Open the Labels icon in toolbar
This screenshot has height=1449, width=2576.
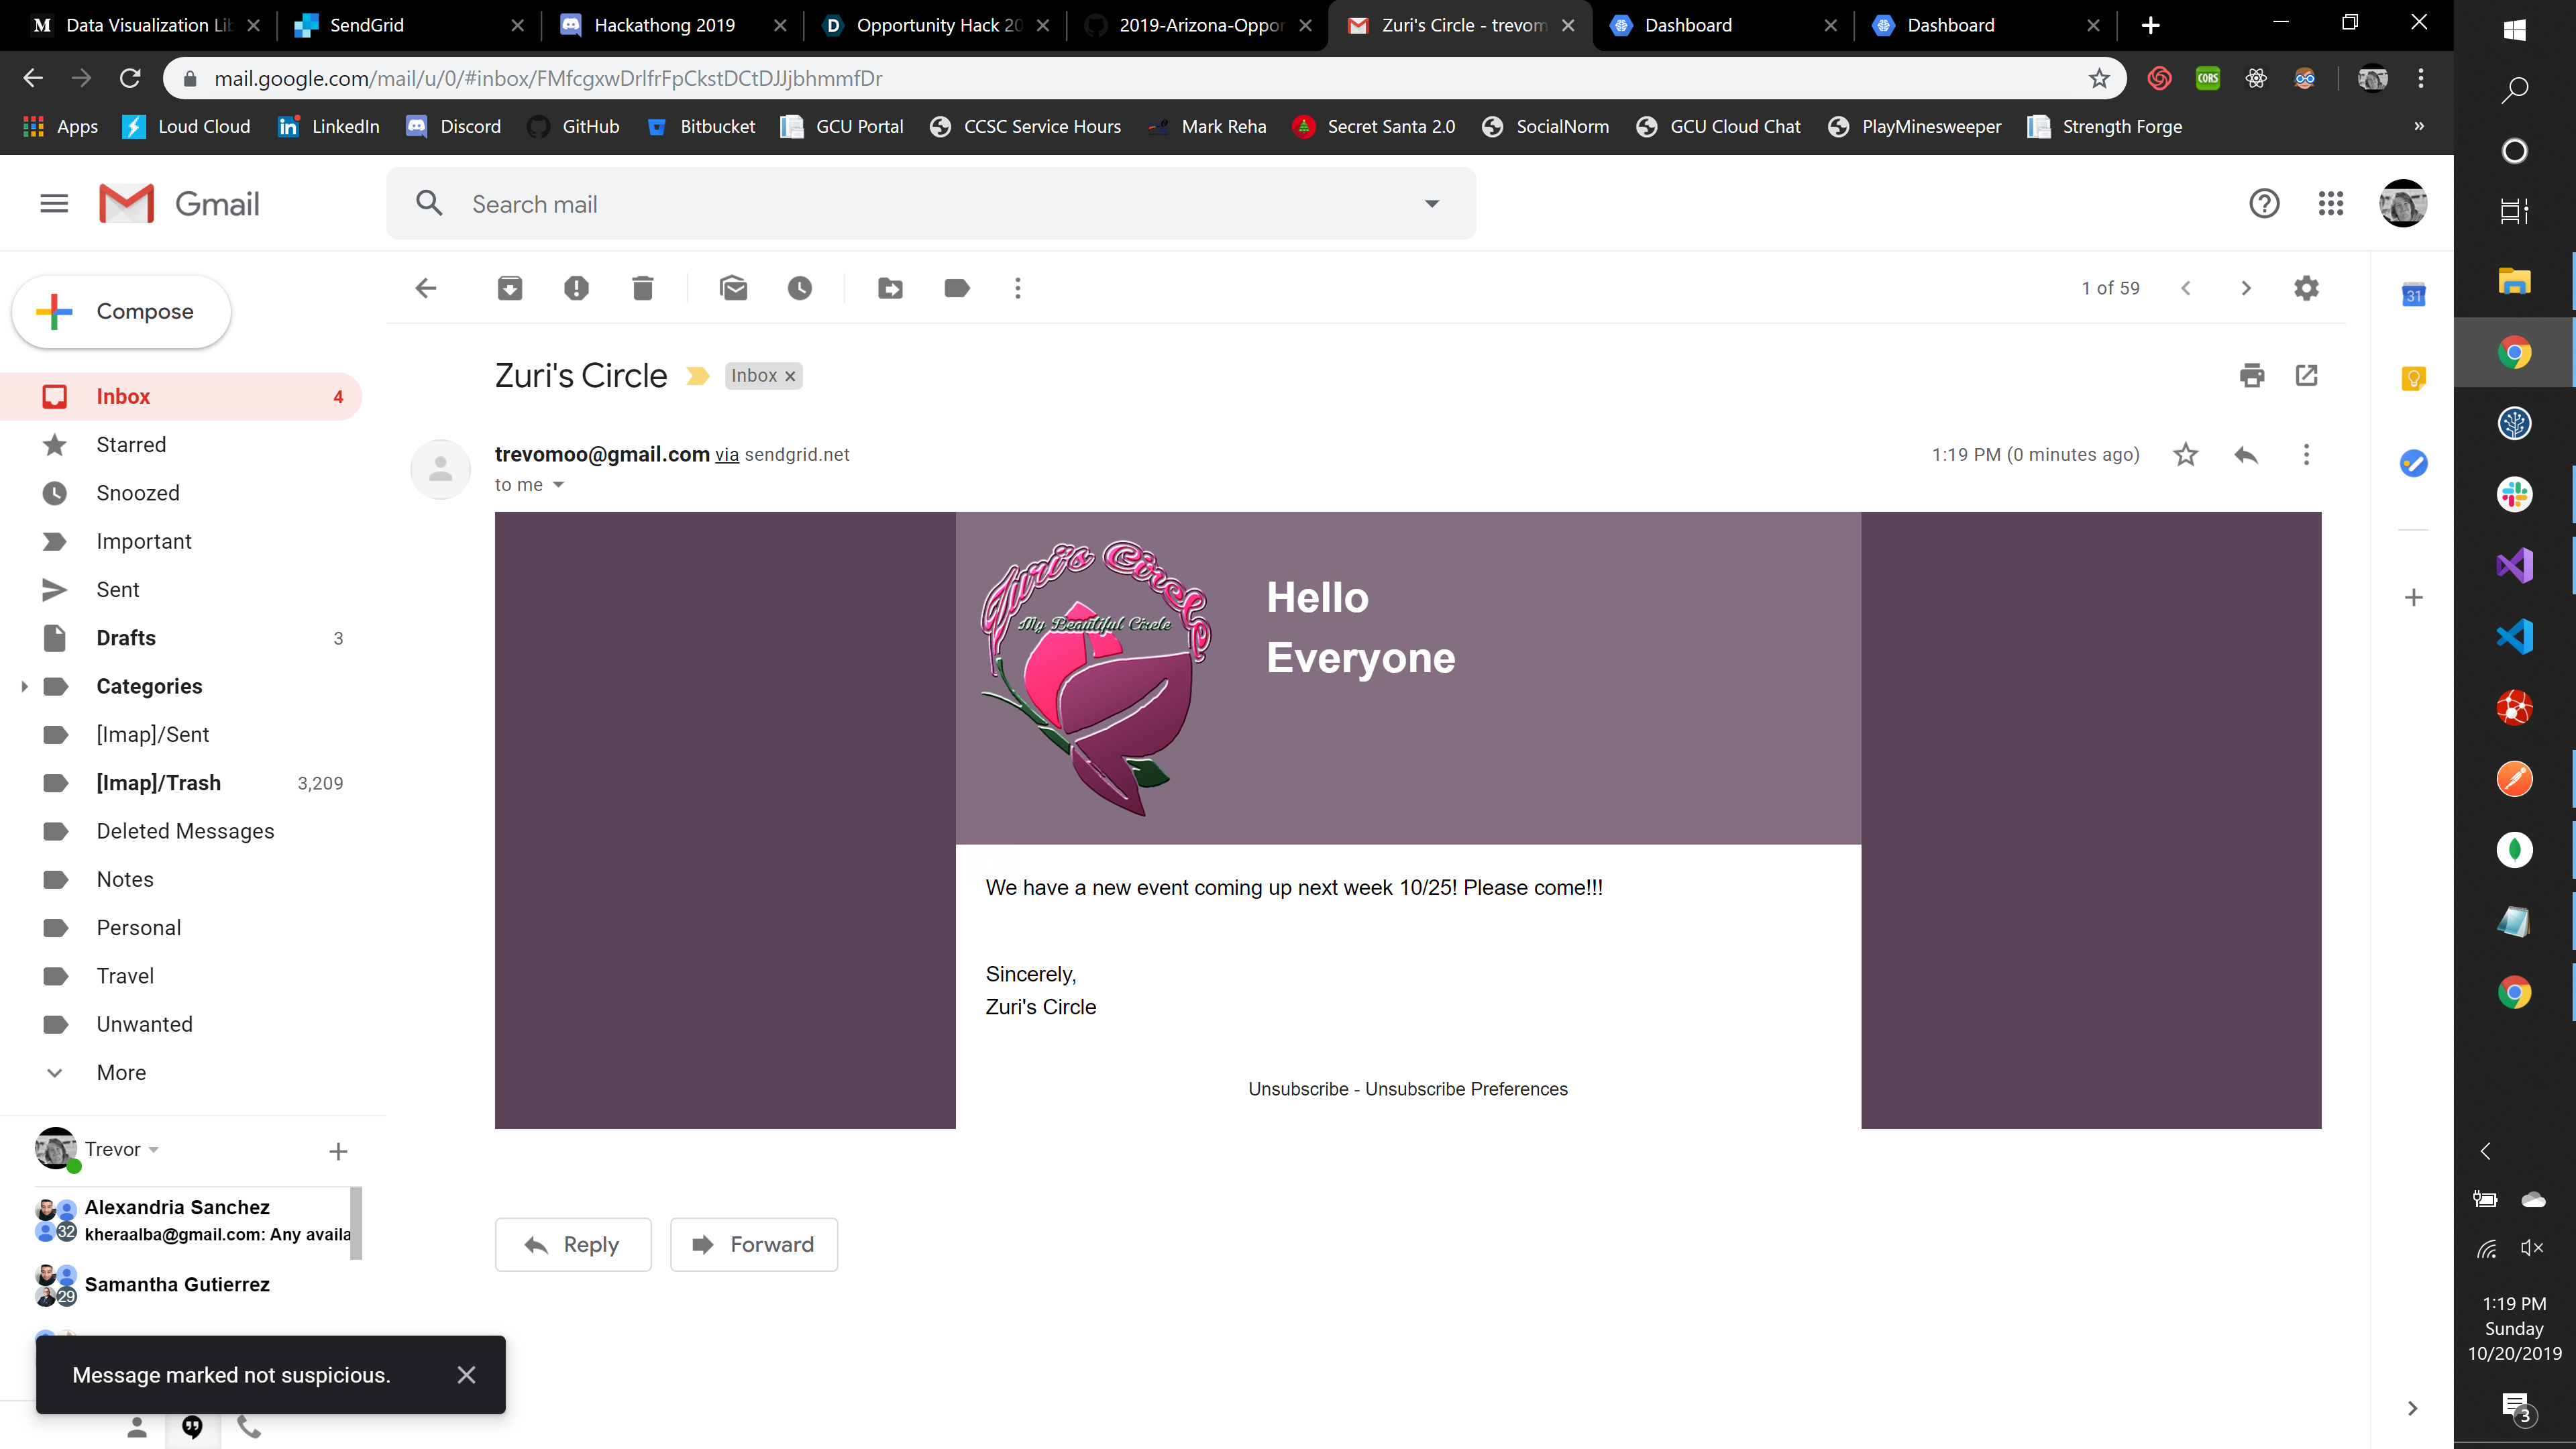tap(957, 288)
